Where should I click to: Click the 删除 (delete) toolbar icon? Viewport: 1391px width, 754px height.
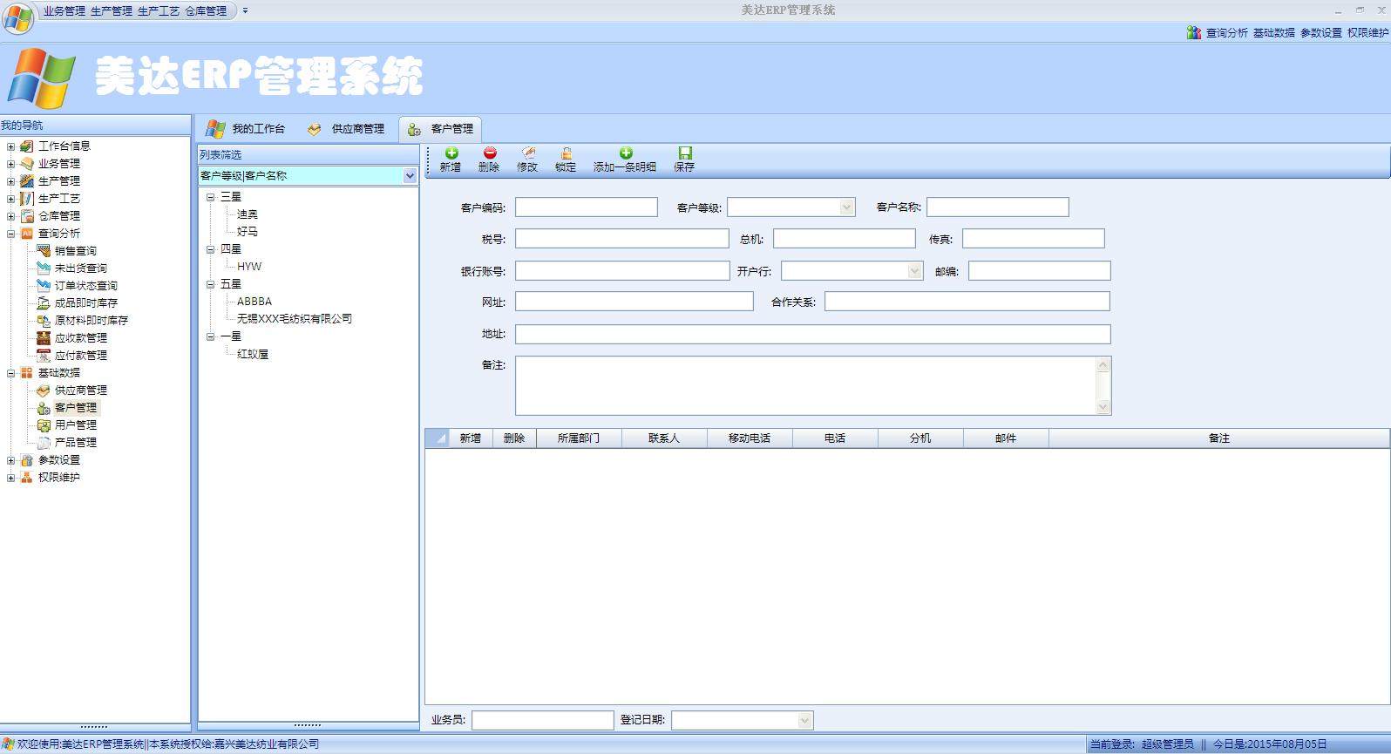click(x=489, y=160)
